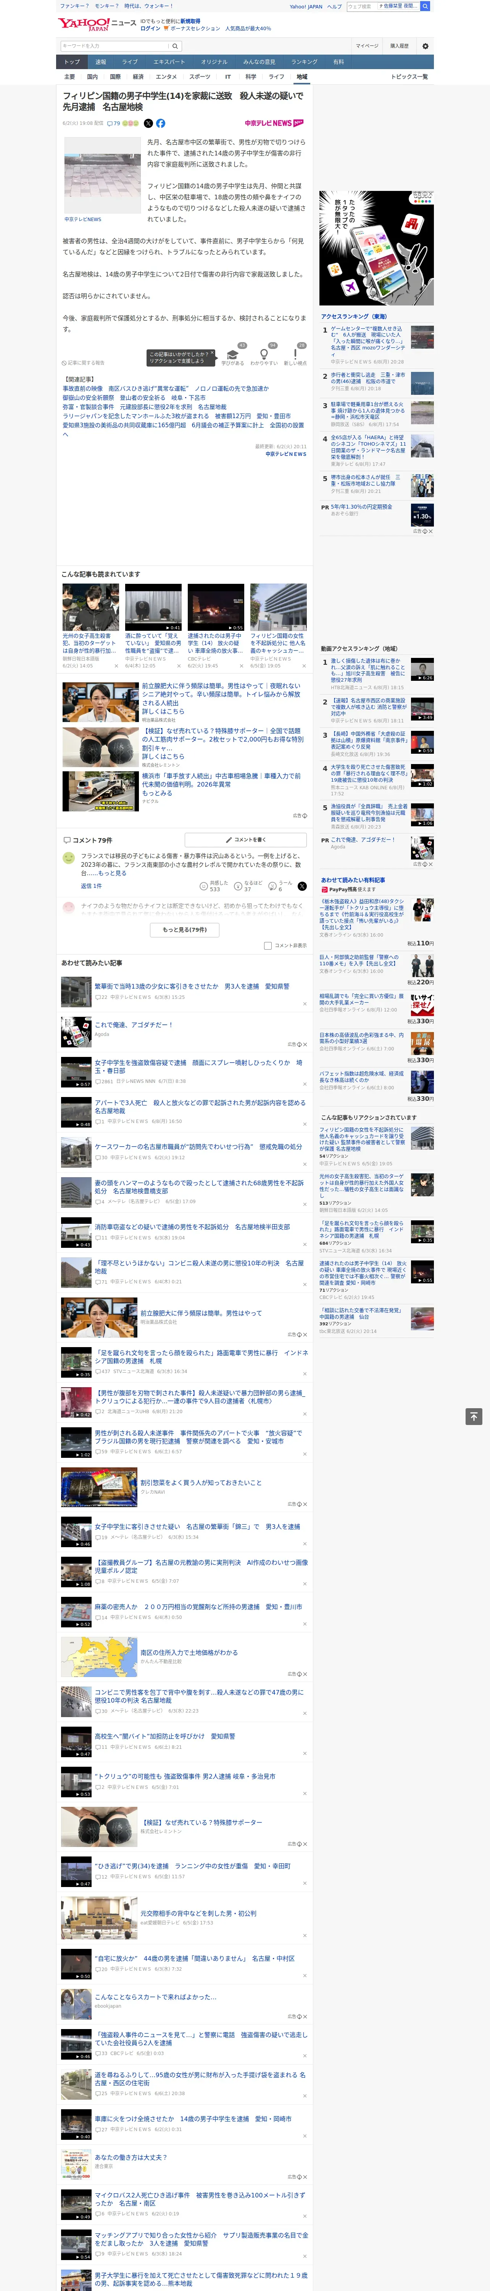Open the 高校生へ"闇バイト"加担防止 article

(x=164, y=1736)
